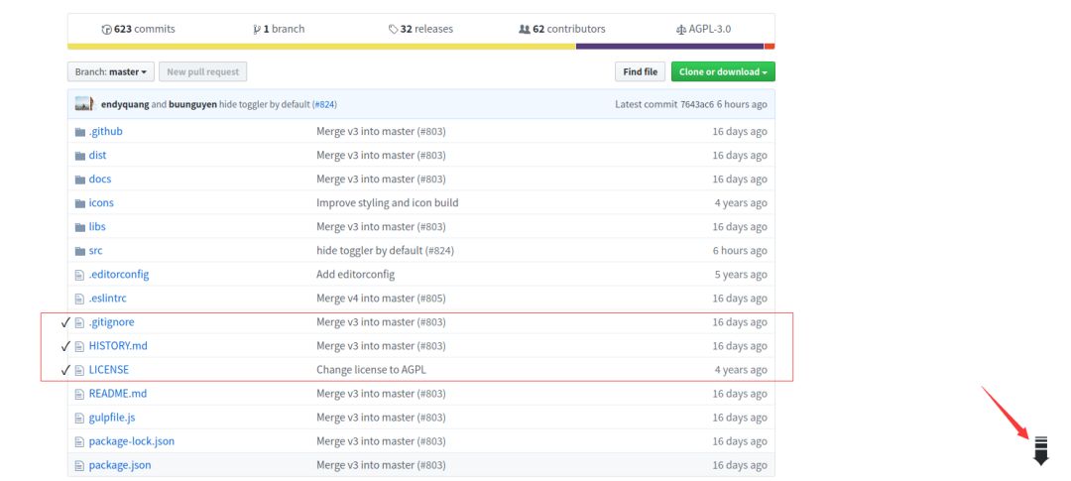Image resolution: width=1071 pixels, height=481 pixels.
Task: Open the latest commit hash 7643ac6
Action: (x=697, y=104)
